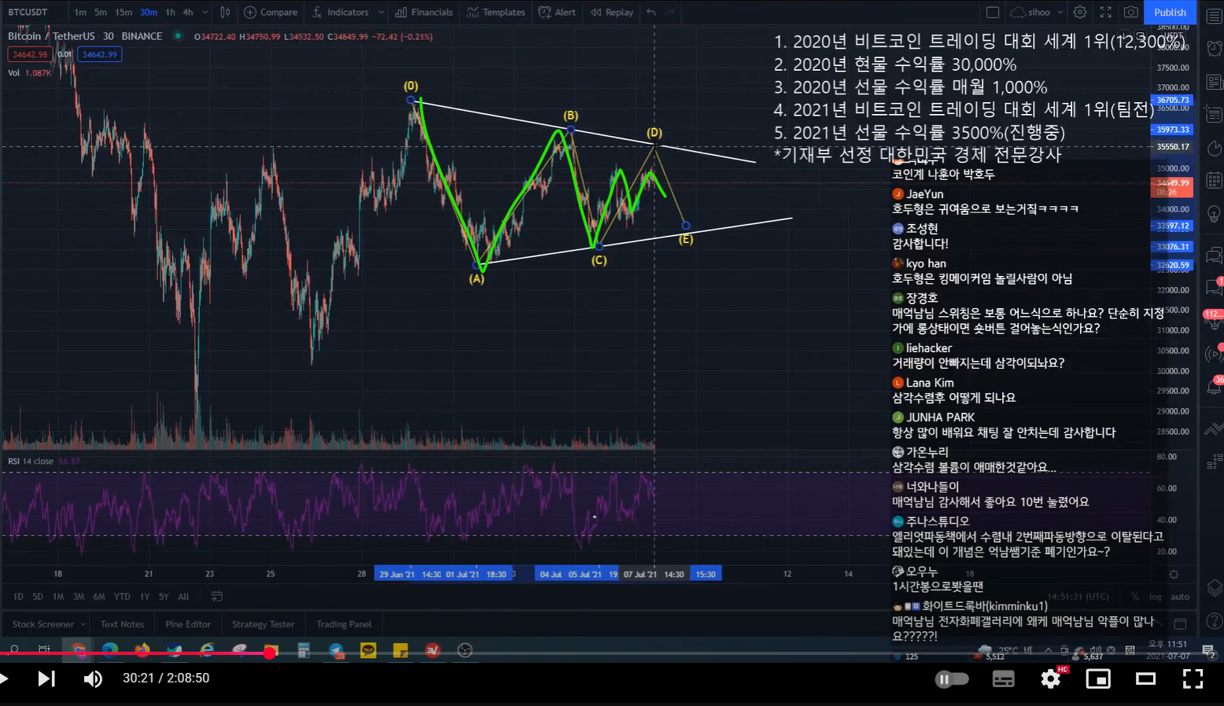Open the notifications bell in right sidebar
This screenshot has height=706, width=1224.
click(x=1213, y=387)
